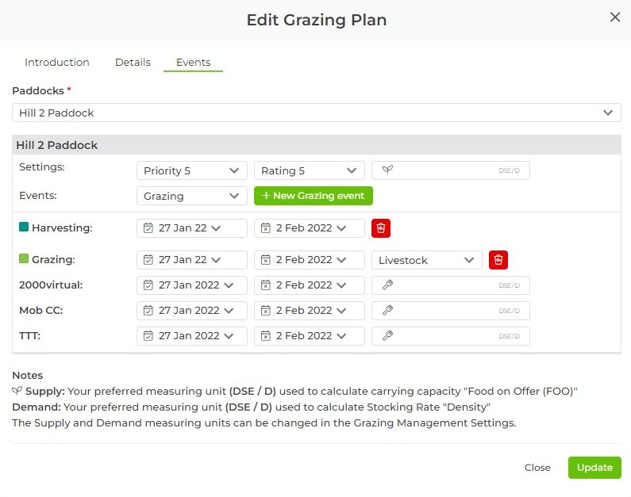Click Grazing end date calendar icon

[x=265, y=260]
